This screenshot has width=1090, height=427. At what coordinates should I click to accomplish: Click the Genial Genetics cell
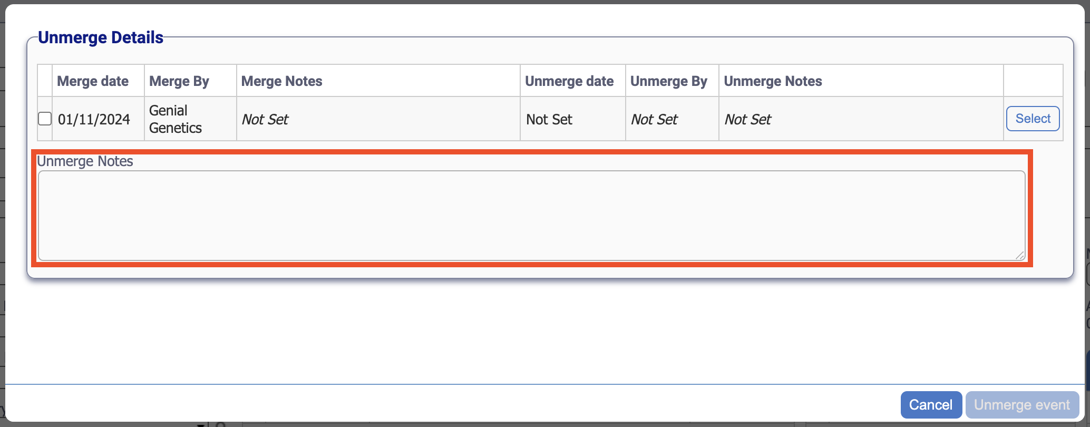pyautogui.click(x=176, y=119)
